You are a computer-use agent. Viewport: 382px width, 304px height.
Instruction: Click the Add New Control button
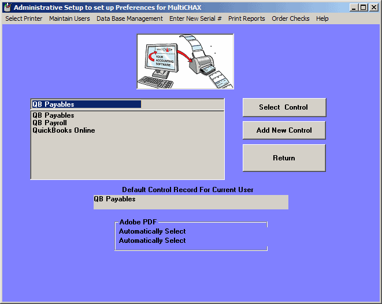[284, 130]
